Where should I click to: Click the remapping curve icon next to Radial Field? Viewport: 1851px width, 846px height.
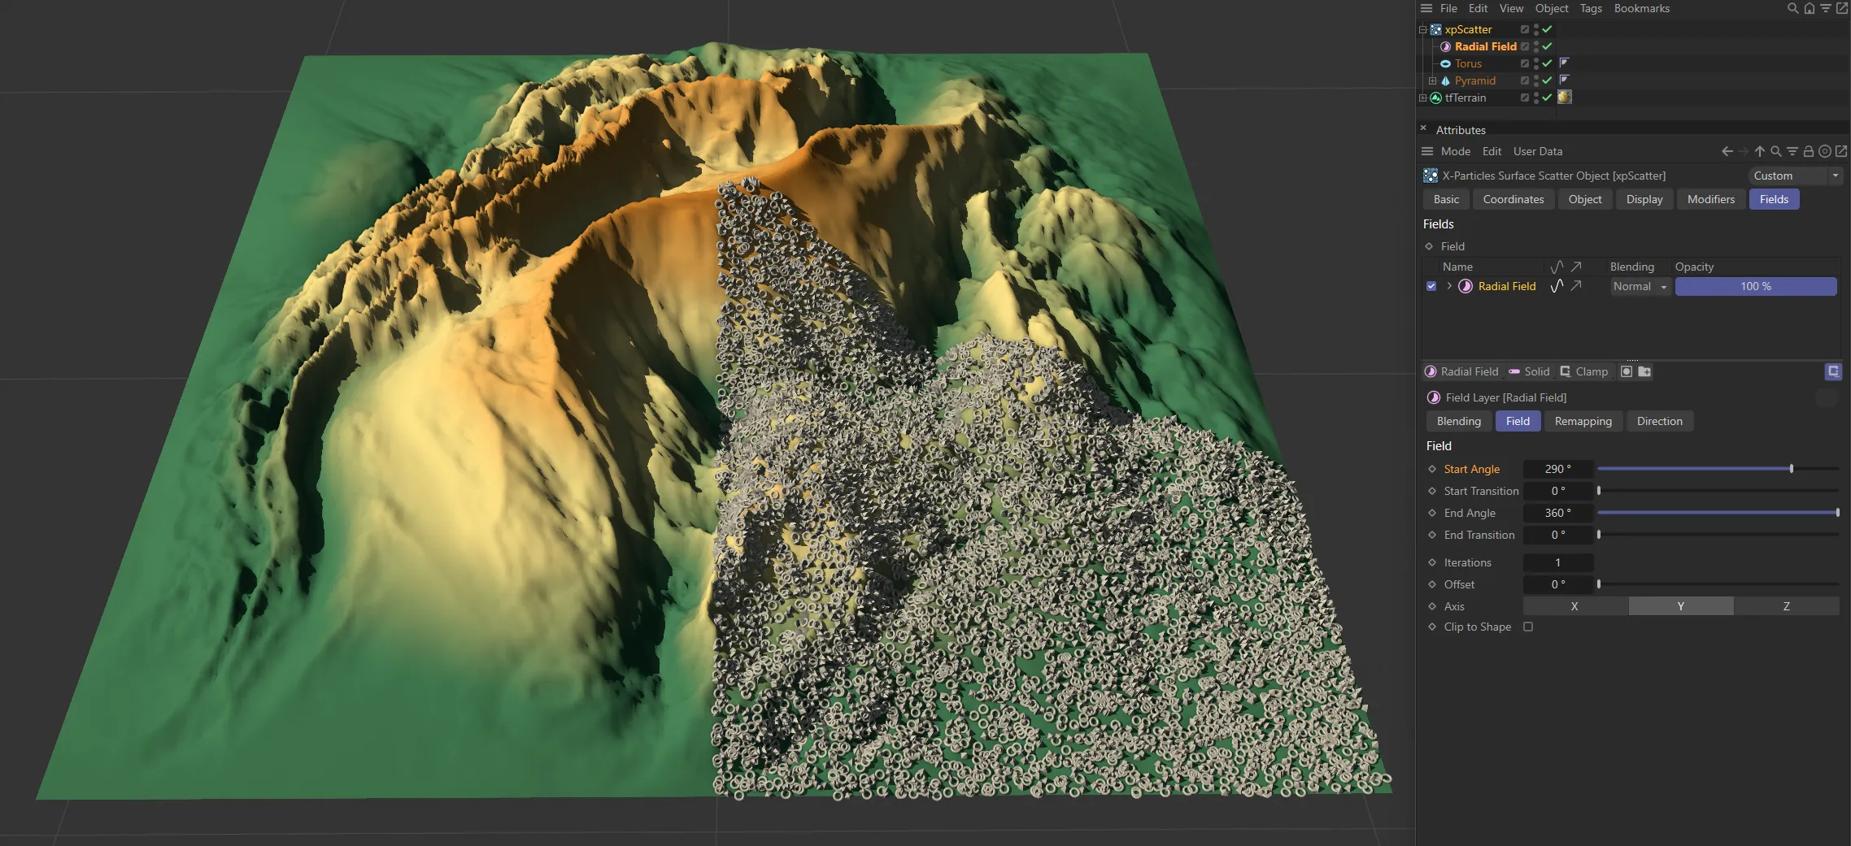coord(1557,286)
